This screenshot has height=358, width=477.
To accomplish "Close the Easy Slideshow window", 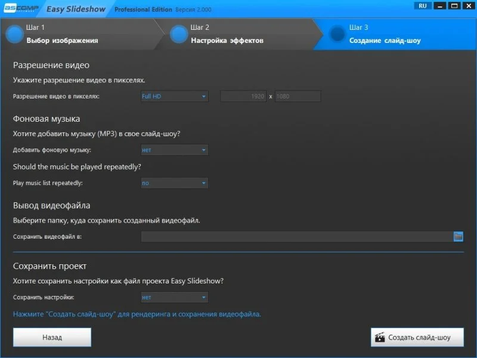I will [469, 6].
